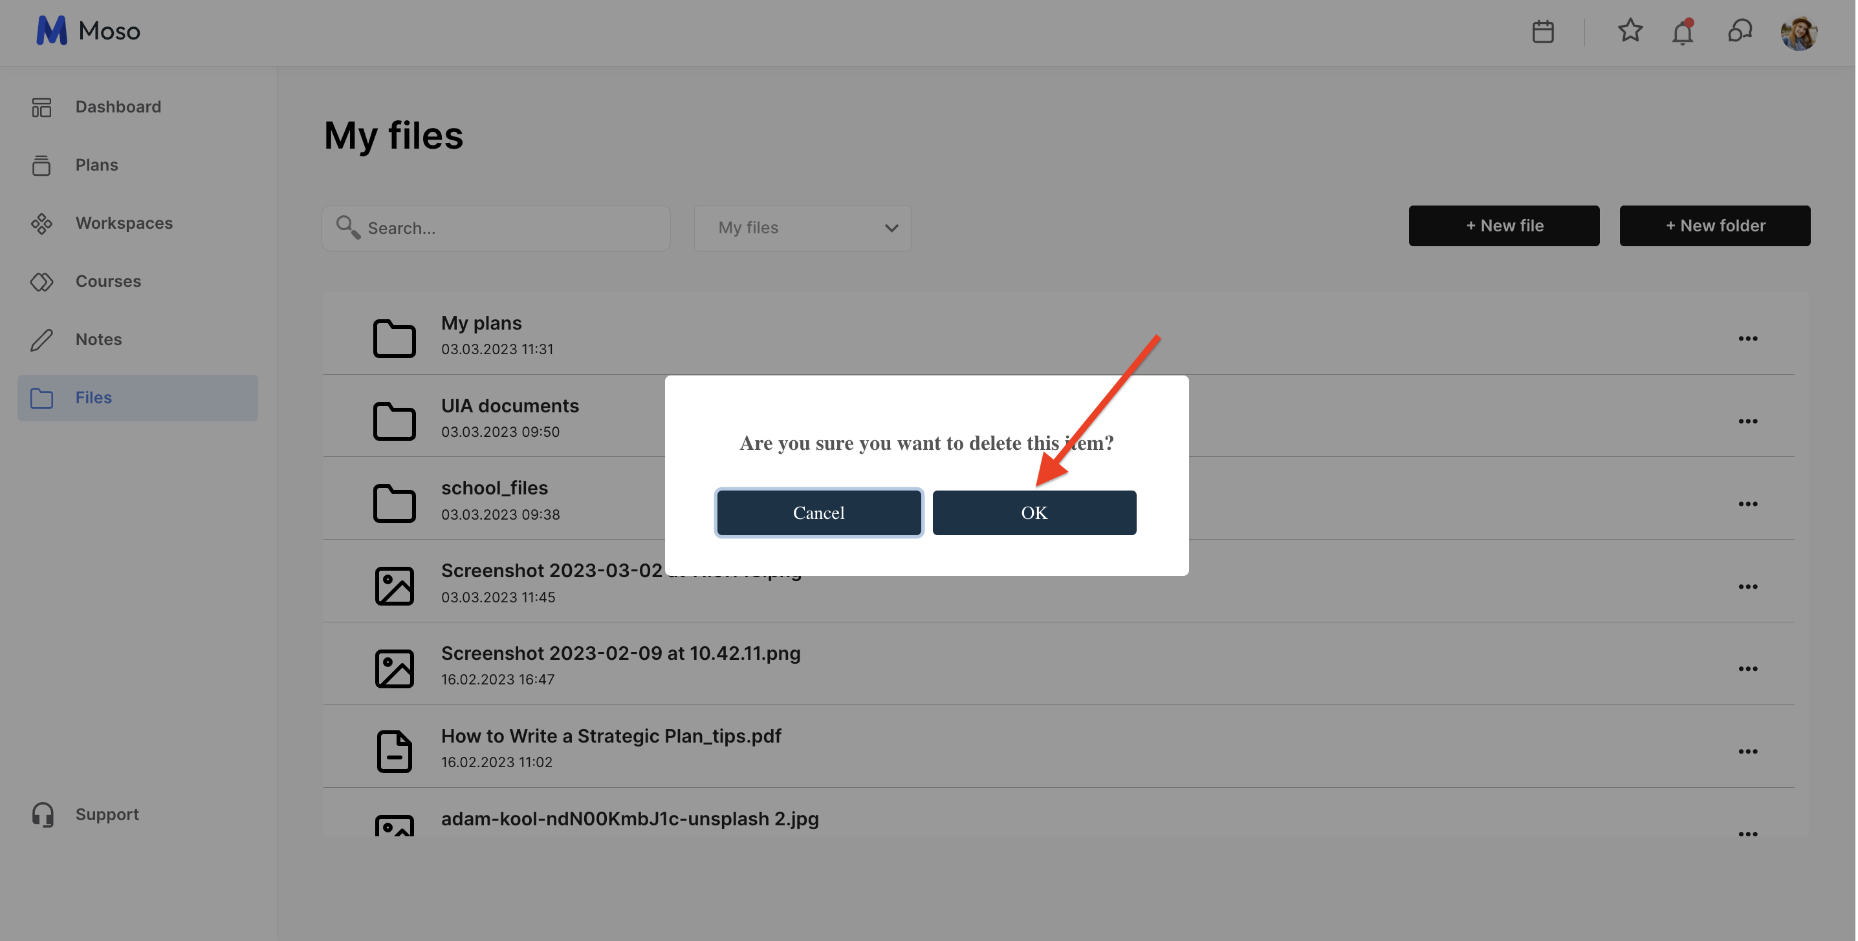
Task: Click the + New file button
Action: pos(1503,226)
